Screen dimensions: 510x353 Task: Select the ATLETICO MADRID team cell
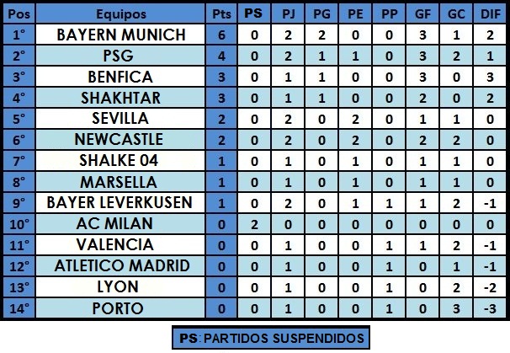click(x=120, y=266)
